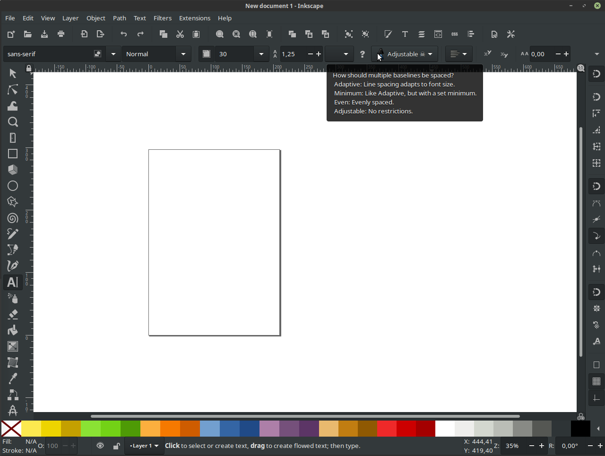Open the Filters menu

[x=162, y=18]
